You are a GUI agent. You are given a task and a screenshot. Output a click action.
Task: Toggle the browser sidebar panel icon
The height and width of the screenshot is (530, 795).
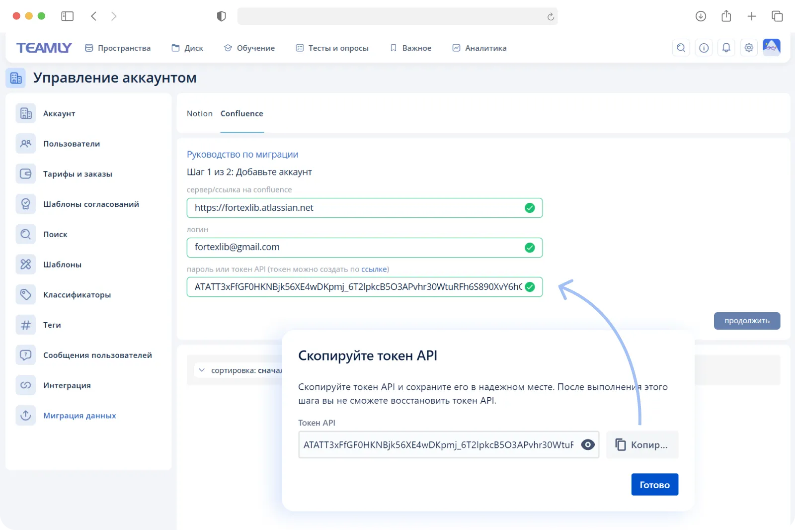point(67,16)
